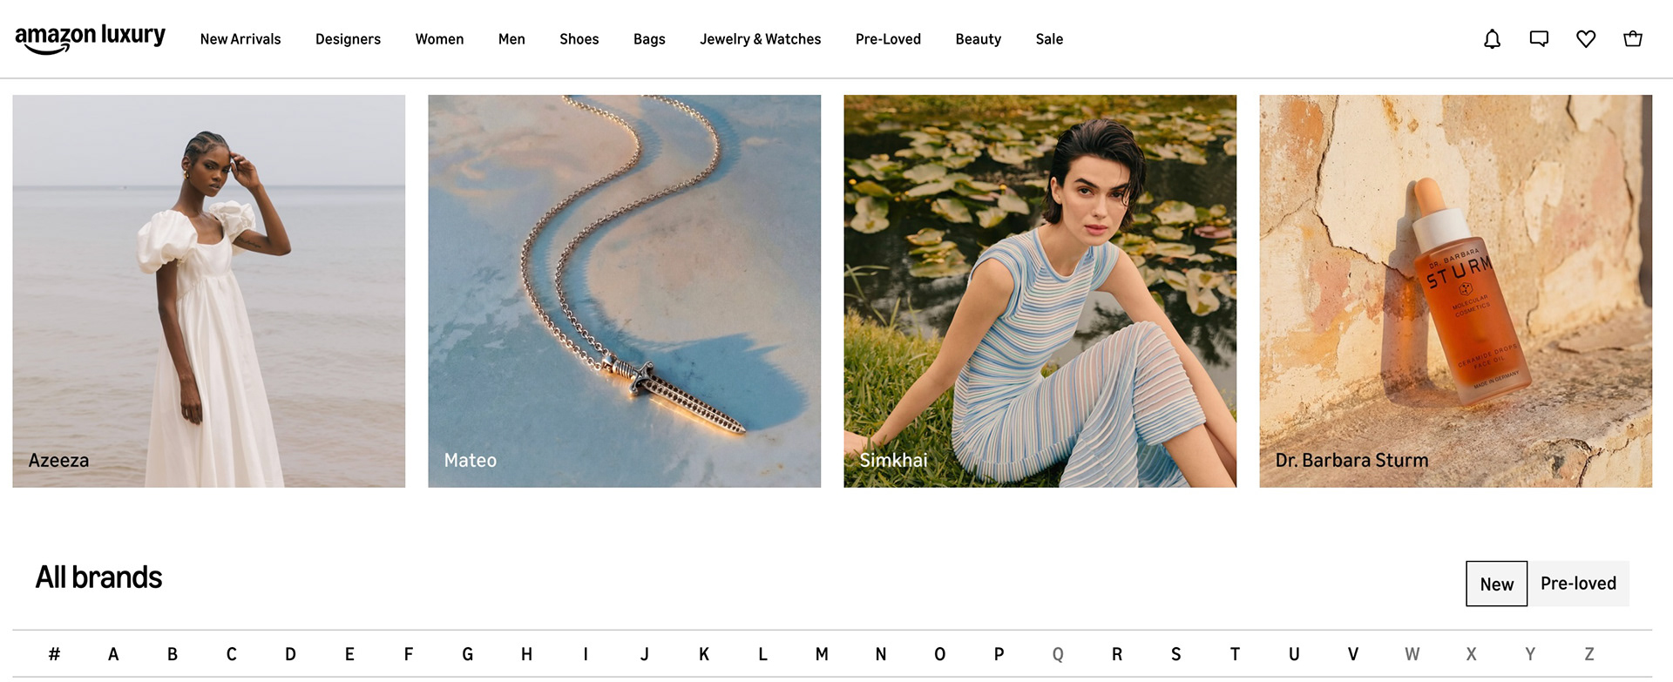Jump to brands starting with R
This screenshot has height=682, width=1673.
coord(1117,654)
